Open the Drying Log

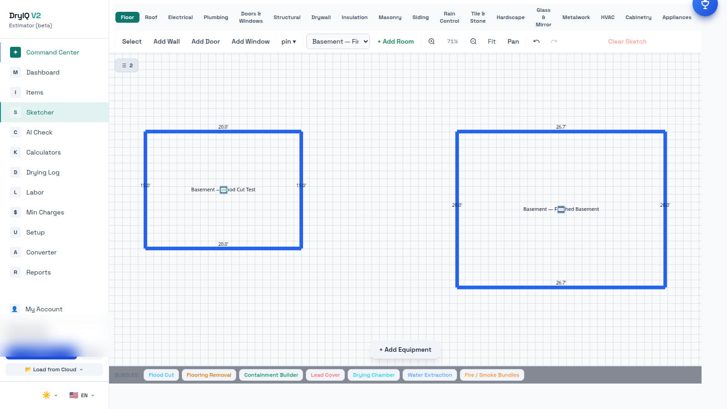pyautogui.click(x=55, y=172)
